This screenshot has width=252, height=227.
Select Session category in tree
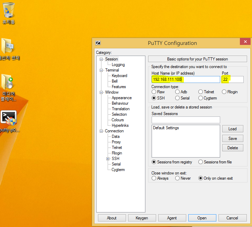(111, 59)
